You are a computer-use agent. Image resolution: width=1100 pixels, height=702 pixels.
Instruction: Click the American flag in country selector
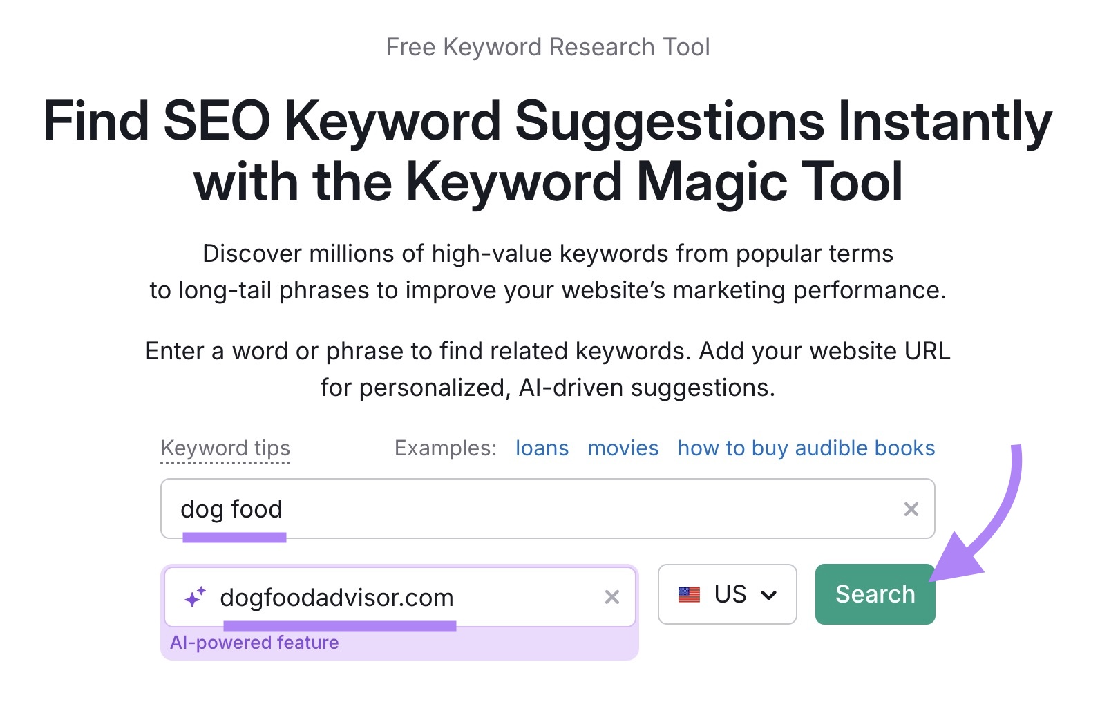pos(690,594)
